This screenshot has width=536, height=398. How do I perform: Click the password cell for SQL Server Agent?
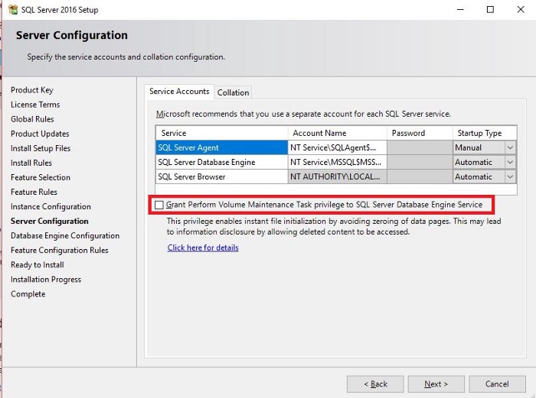(420, 147)
